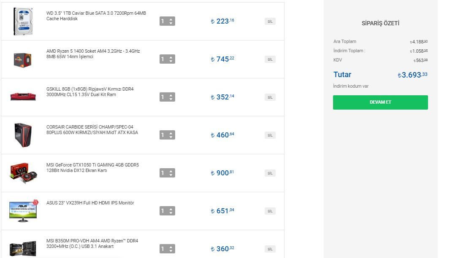458x258 pixels.
Task: Change quantity stepper for WD harddisk
Action: tap(167, 21)
